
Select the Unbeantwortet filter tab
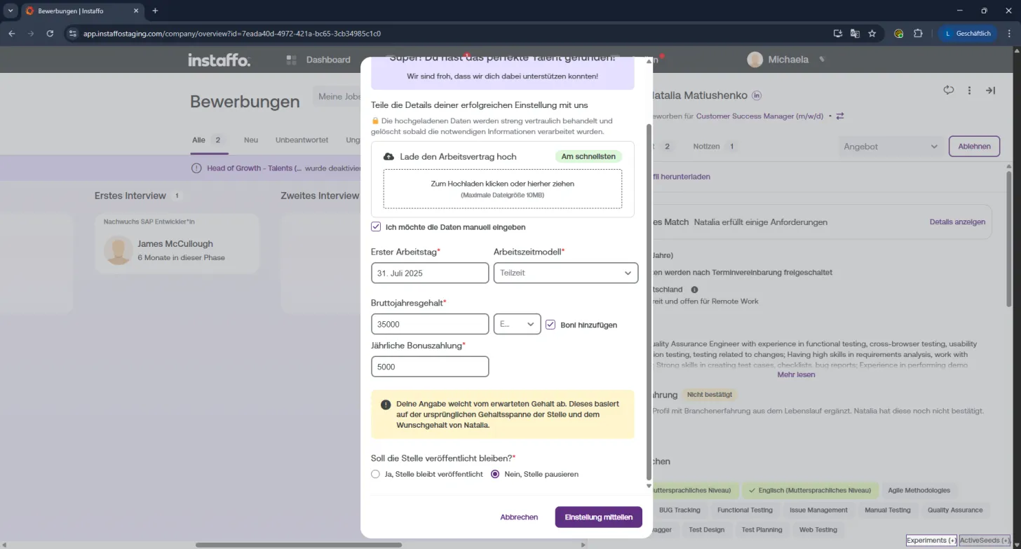click(302, 140)
